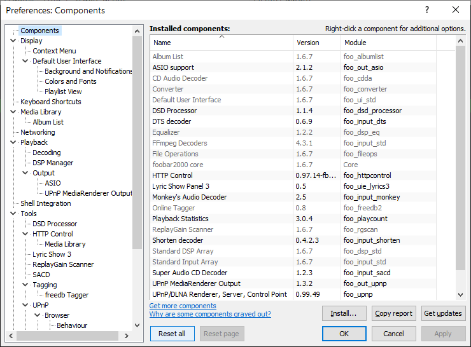Confirm with the OK button
The width and height of the screenshot is (471, 347).
pyautogui.click(x=344, y=334)
